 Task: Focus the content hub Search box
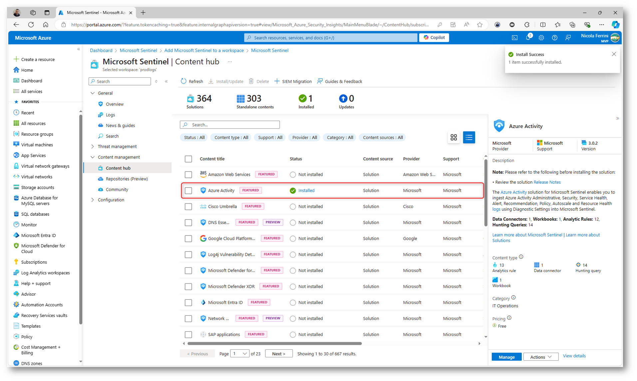point(230,125)
